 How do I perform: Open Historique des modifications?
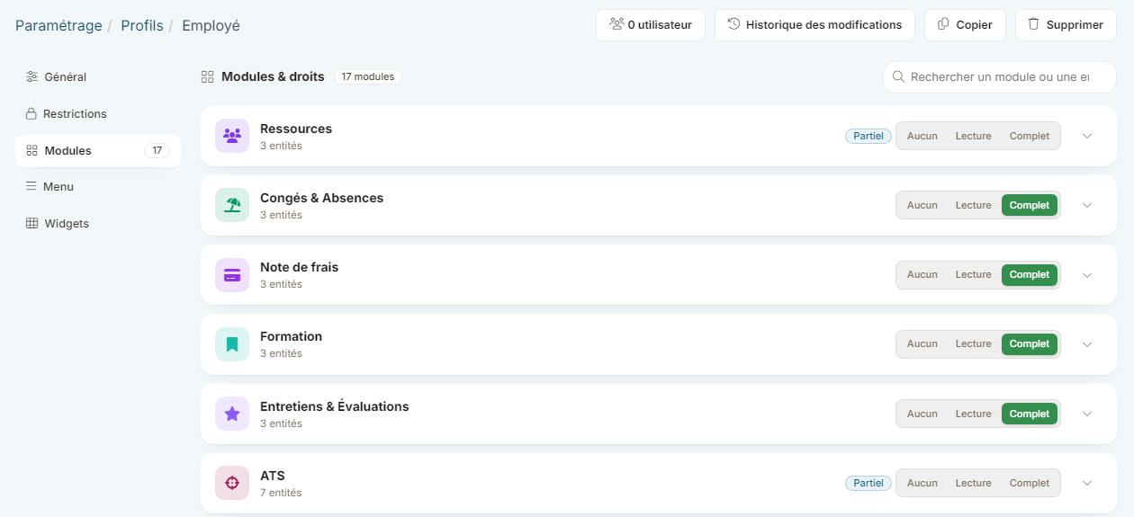[x=814, y=25]
